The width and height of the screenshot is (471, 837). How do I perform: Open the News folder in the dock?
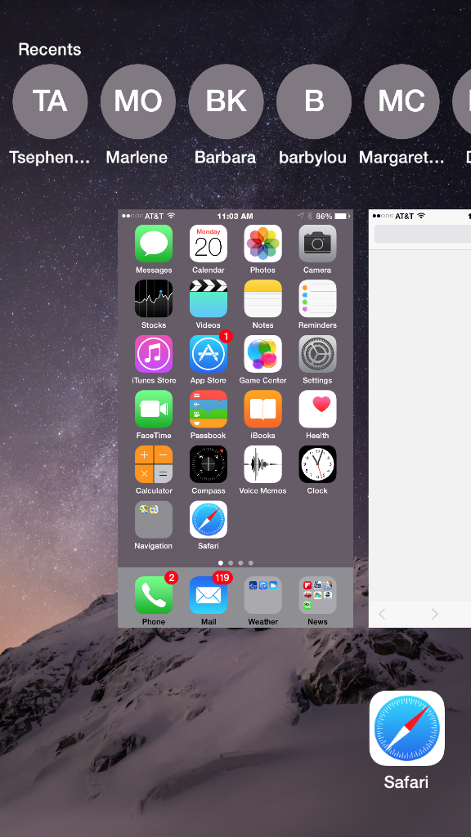click(317, 595)
